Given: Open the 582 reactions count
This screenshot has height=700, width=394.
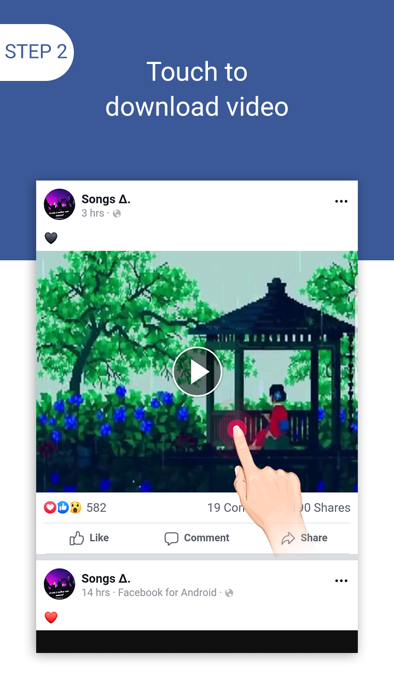Looking at the screenshot, I should 96,507.
